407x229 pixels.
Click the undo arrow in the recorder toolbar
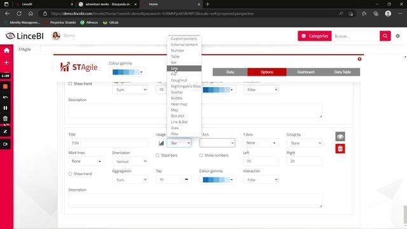pyautogui.click(x=5, y=97)
